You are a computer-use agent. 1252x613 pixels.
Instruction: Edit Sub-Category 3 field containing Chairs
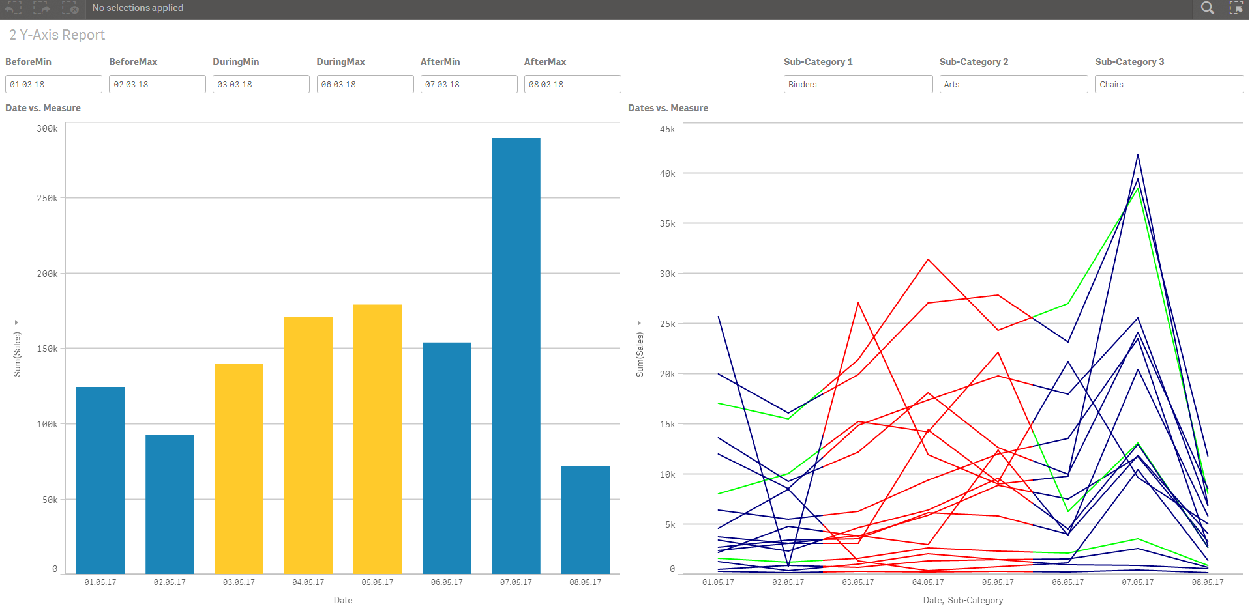[1169, 84]
